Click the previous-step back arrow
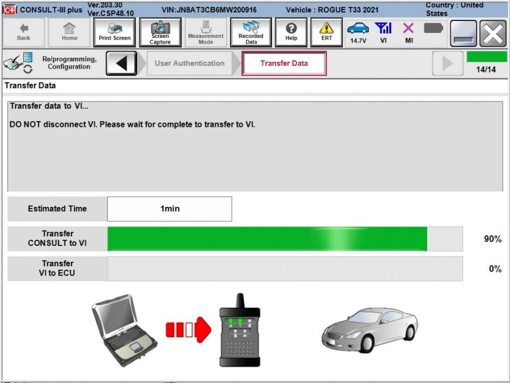Screen dimensions: 510x383 tap(122, 62)
